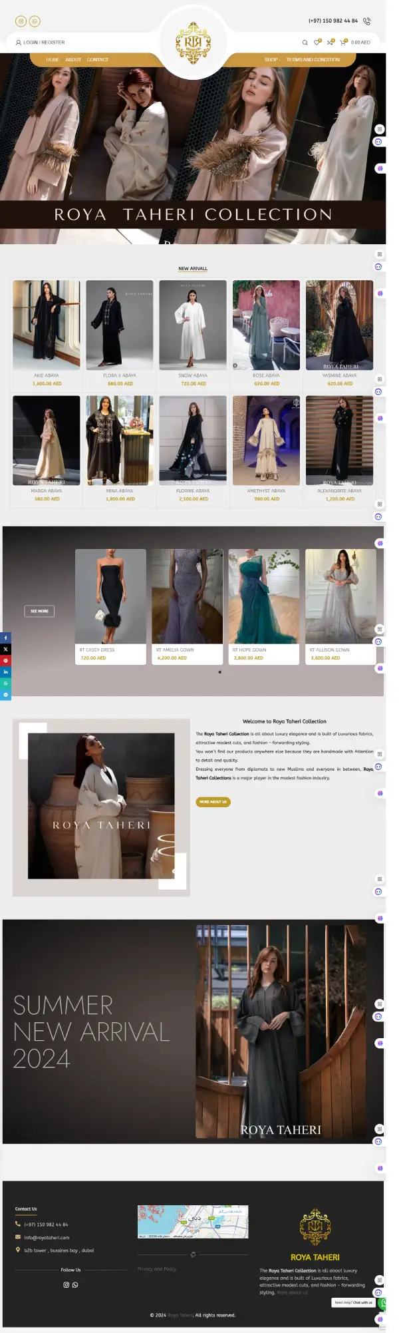Screen dimensions: 399x1333
Task: Share on X from the share sidebar
Action: tap(5, 649)
